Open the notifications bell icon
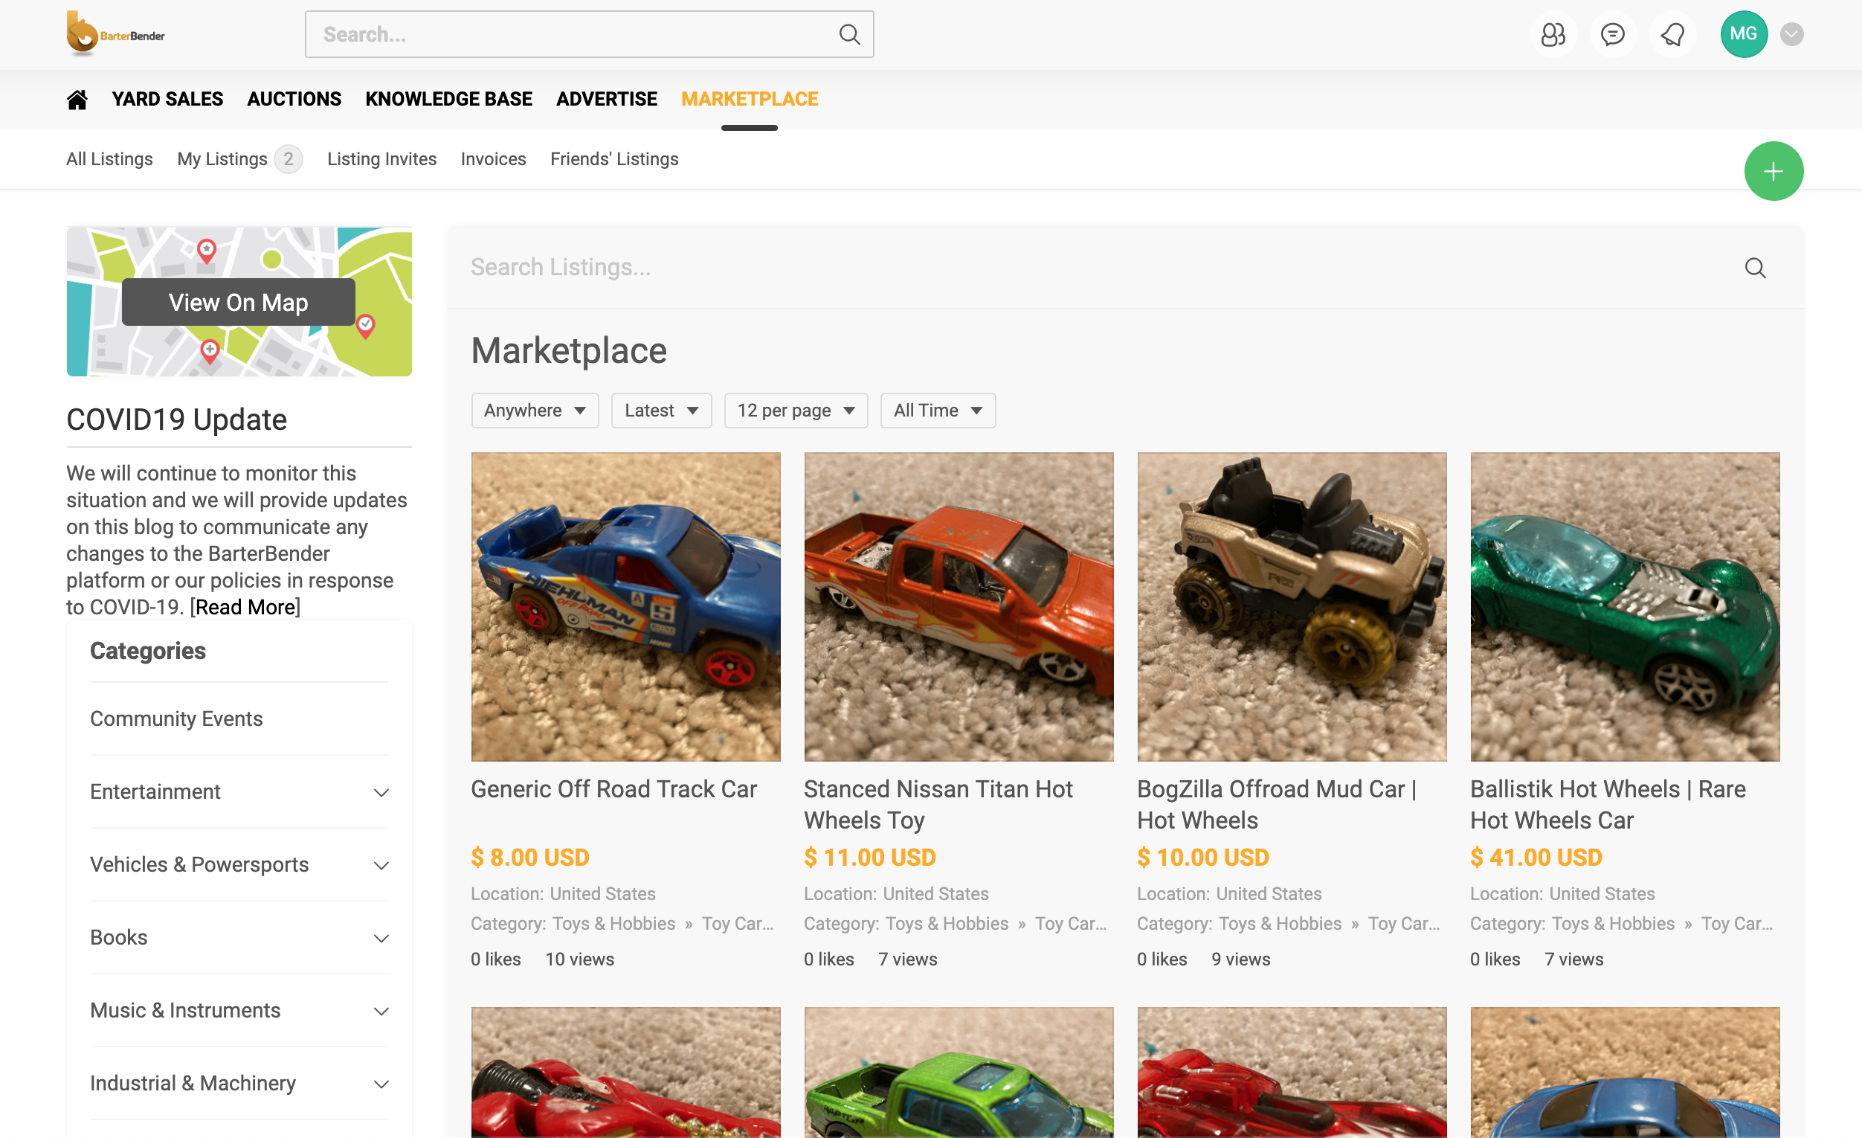The image size is (1862, 1138). click(x=1672, y=34)
